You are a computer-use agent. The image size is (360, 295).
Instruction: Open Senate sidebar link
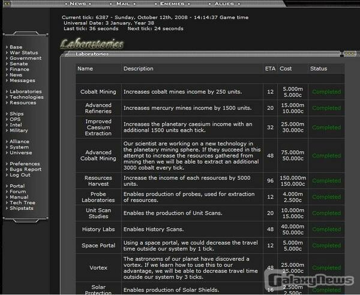coord(19,64)
